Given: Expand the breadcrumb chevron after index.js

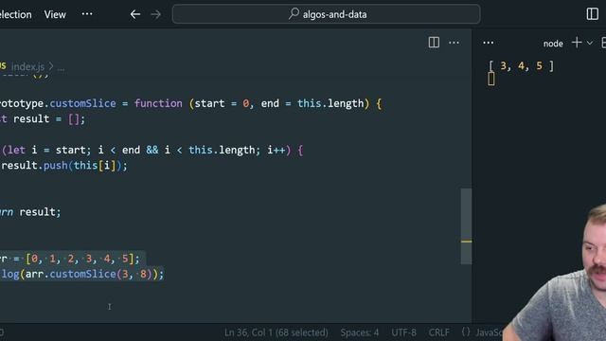Looking at the screenshot, I should pyautogui.click(x=51, y=66).
